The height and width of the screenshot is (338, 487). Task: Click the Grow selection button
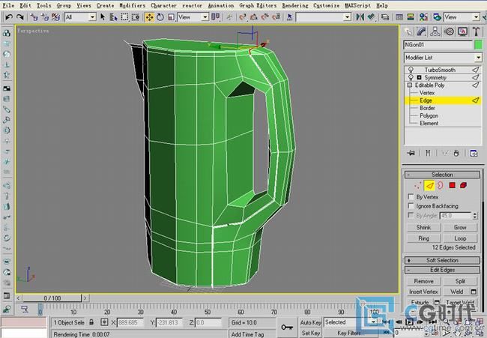(x=460, y=227)
